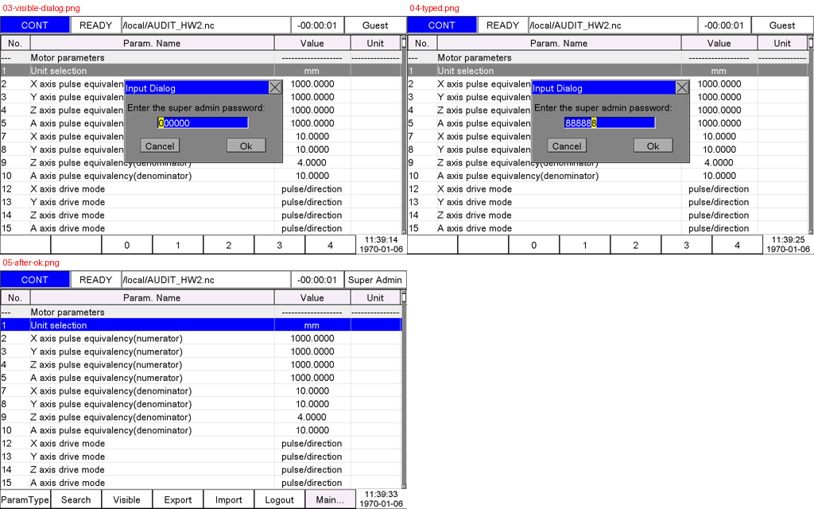Click Unit column header in Super Admin screen

tap(375, 297)
